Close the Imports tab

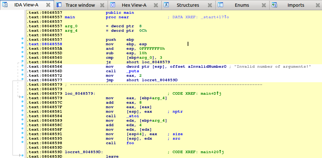click(318, 5)
